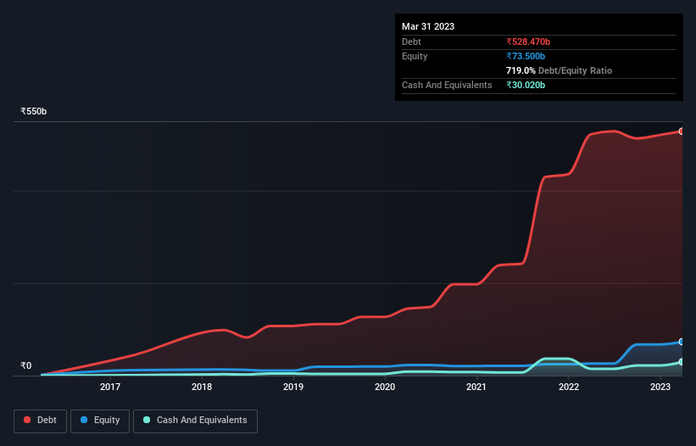
Task: Click tooltip Cash And Equivalents row label
Action: point(447,85)
